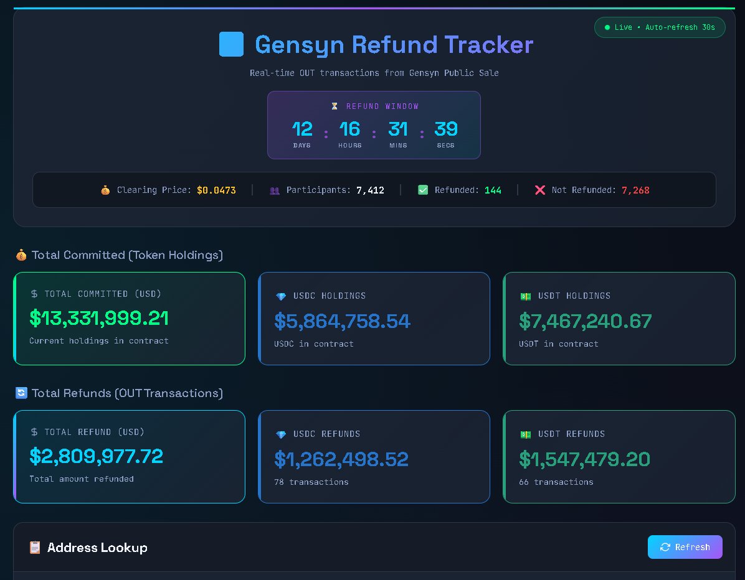Click the diamond icon in USDC Holdings card

[281, 296]
